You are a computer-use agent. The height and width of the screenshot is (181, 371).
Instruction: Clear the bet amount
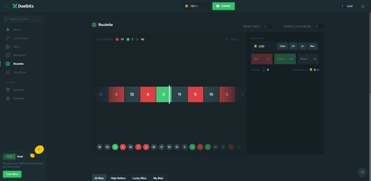[283, 46]
